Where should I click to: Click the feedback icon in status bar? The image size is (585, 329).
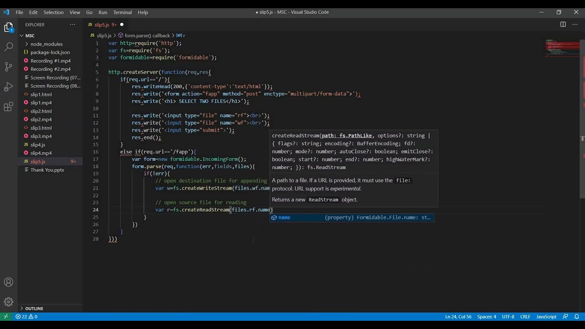click(565, 317)
